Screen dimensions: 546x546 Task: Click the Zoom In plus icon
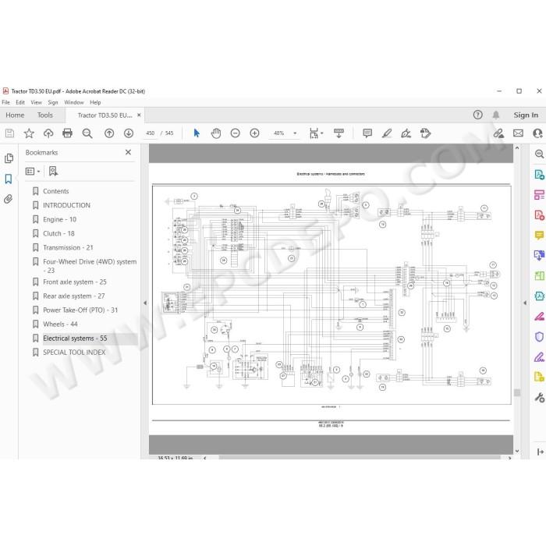(x=254, y=133)
